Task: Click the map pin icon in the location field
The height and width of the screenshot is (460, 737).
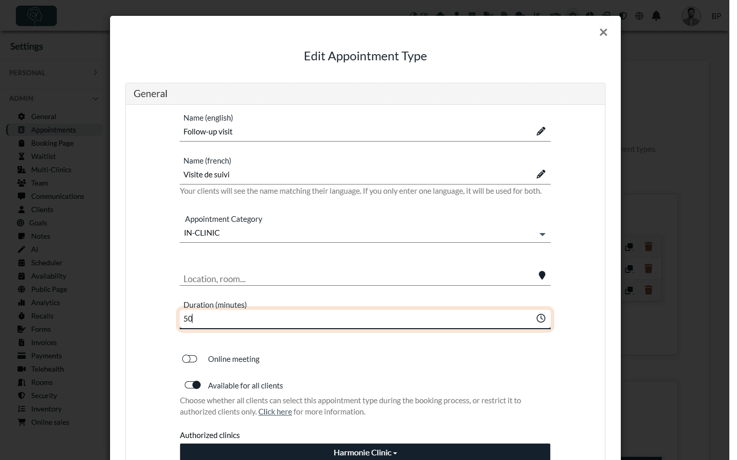Action: click(542, 275)
